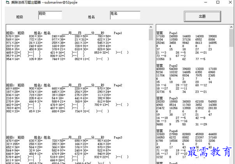Click the Page3 header line in problems pane
The image size is (235, 164).
[58, 137]
